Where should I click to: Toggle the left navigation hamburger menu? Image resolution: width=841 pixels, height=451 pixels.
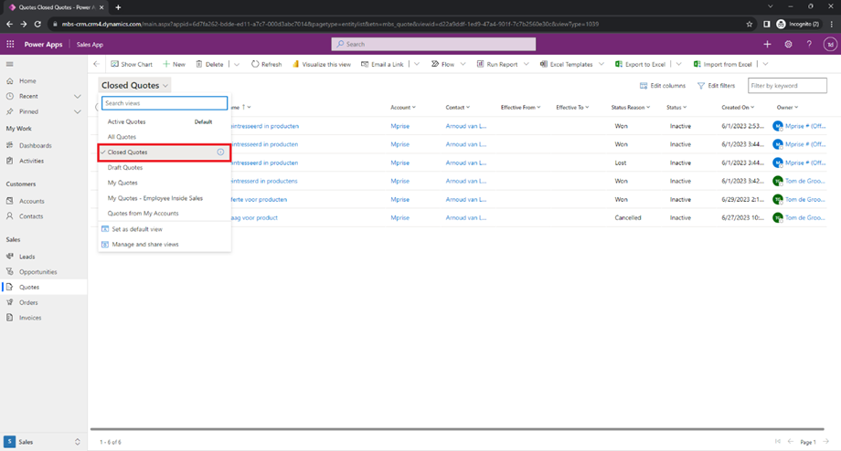pyautogui.click(x=10, y=64)
